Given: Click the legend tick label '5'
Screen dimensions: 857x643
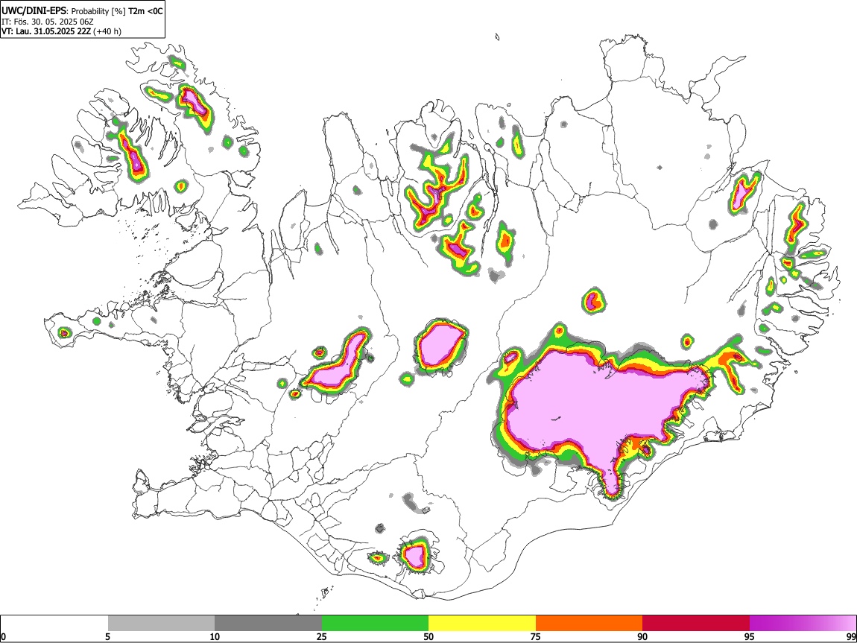Looking at the screenshot, I should coord(107,636).
